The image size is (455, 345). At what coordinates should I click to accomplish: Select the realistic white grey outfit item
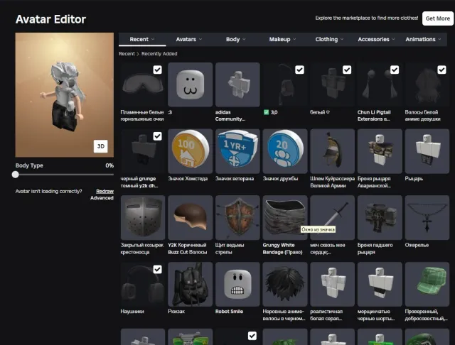point(332,284)
